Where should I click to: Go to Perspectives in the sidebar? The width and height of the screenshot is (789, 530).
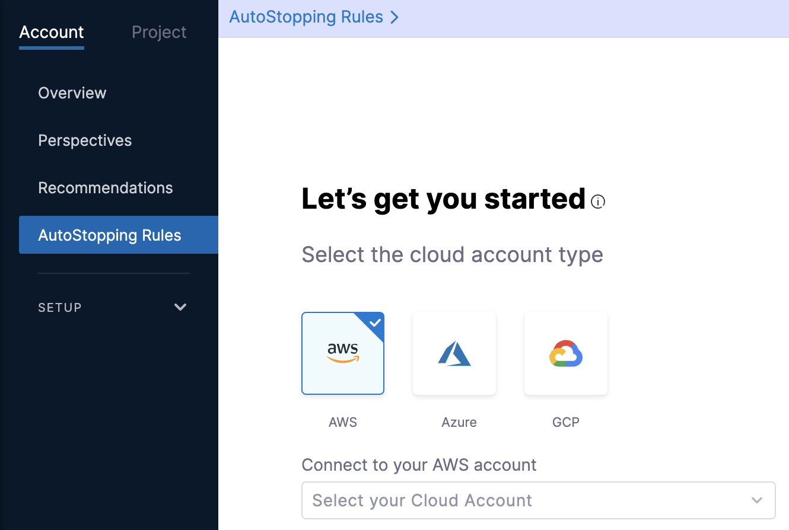click(85, 141)
